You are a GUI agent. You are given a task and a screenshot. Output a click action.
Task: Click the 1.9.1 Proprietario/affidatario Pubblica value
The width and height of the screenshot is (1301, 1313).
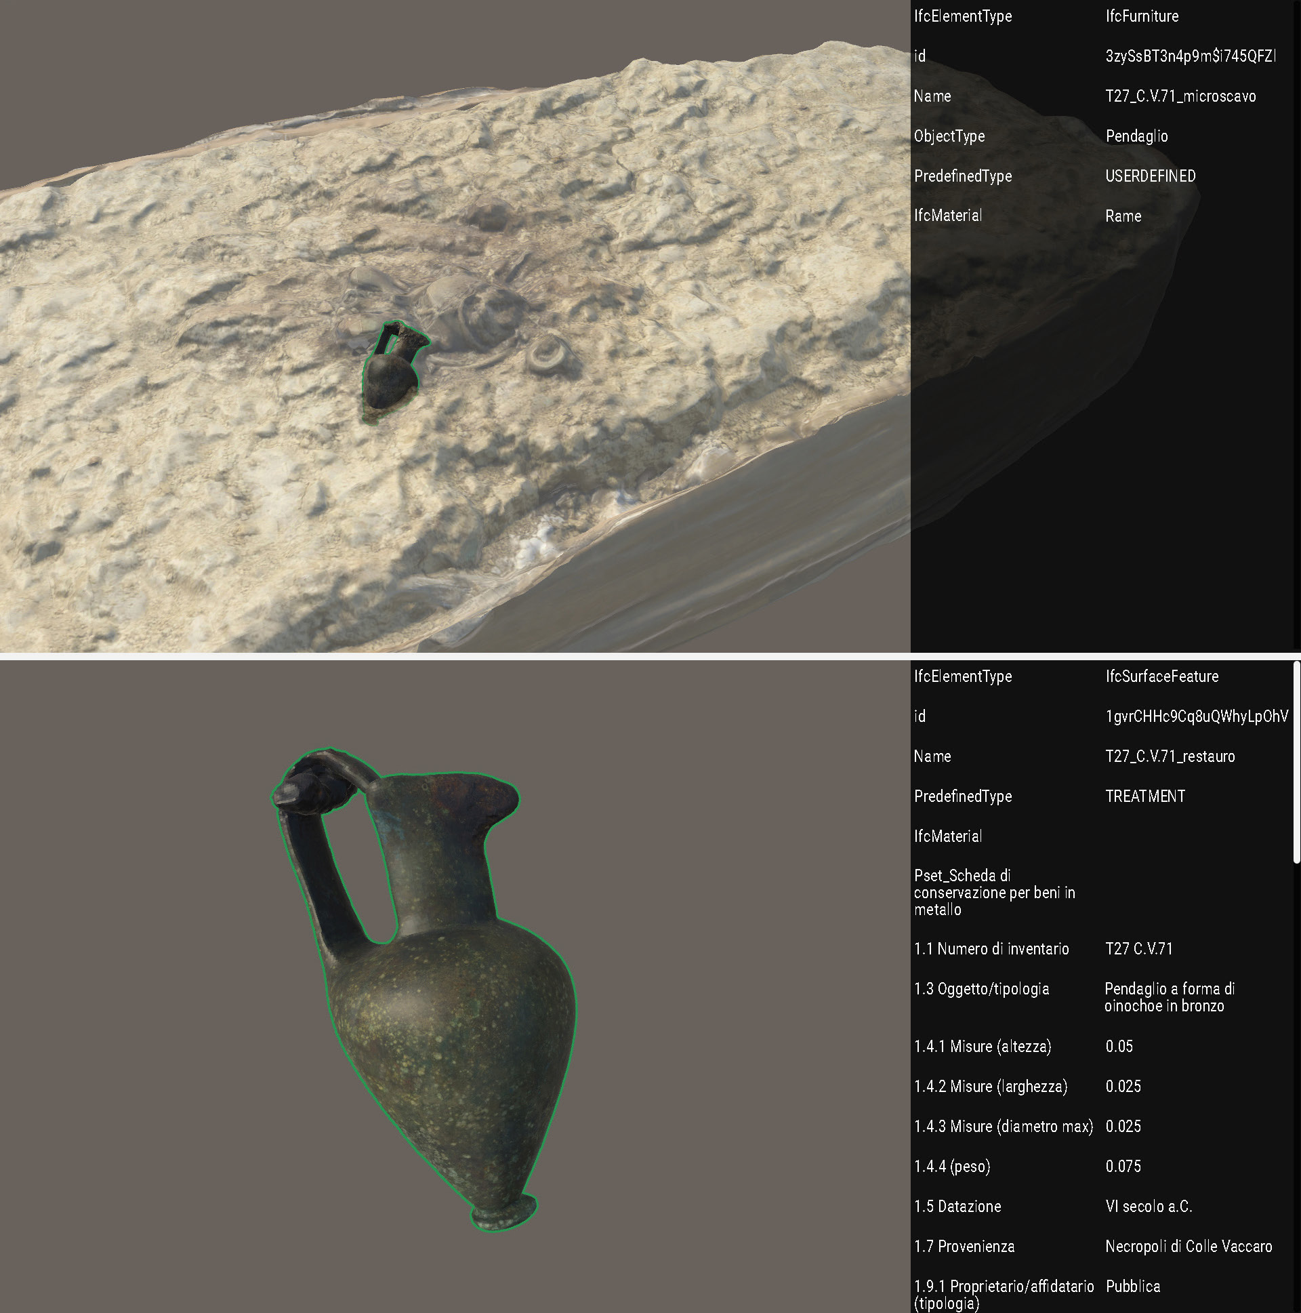point(1132,1286)
